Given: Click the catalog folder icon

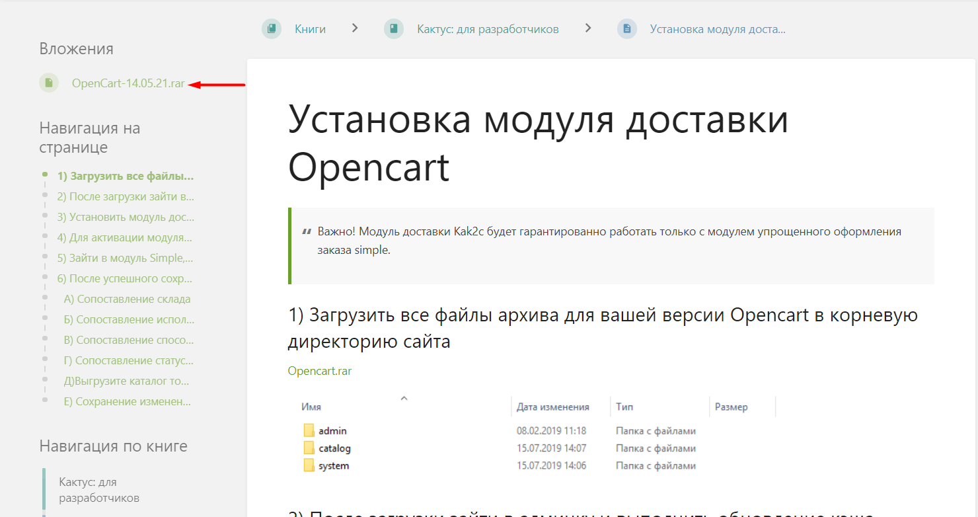Looking at the screenshot, I should pos(309,448).
